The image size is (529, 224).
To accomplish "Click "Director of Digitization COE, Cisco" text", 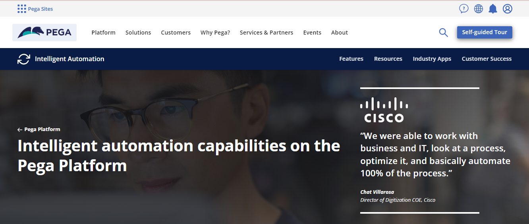I will coord(398,200).
